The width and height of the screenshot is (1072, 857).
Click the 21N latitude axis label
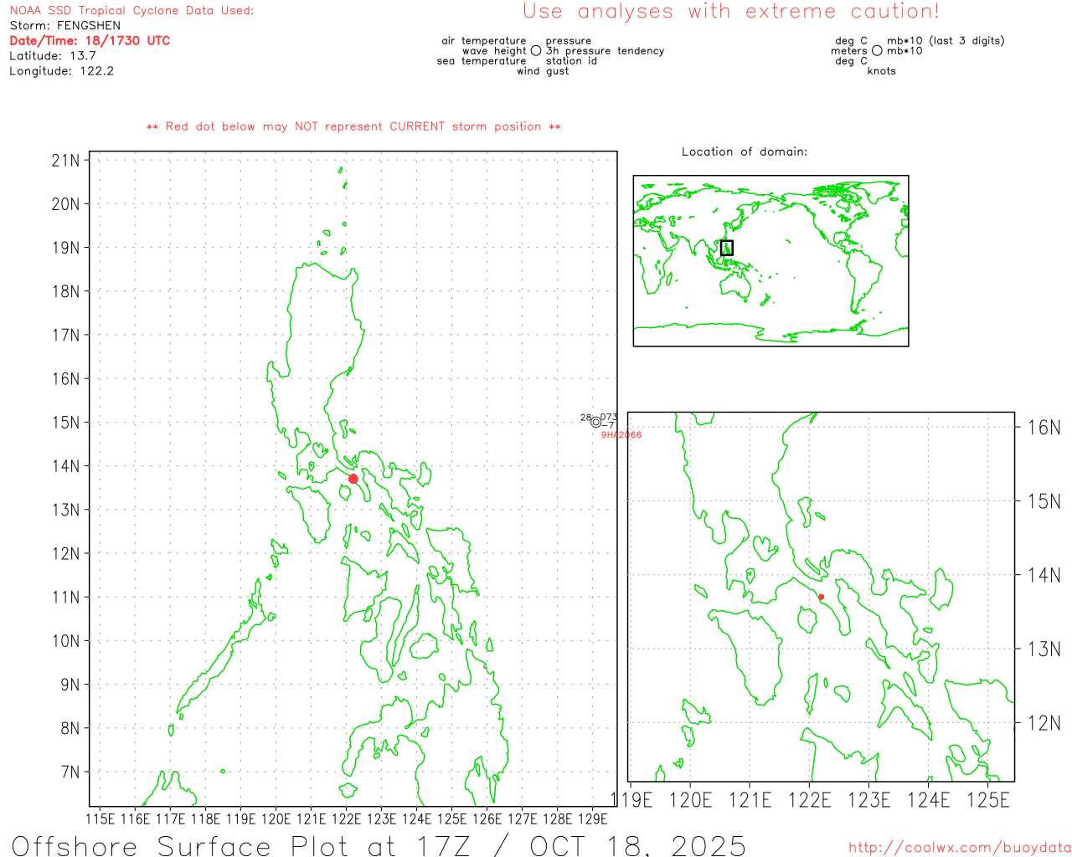[x=65, y=160]
